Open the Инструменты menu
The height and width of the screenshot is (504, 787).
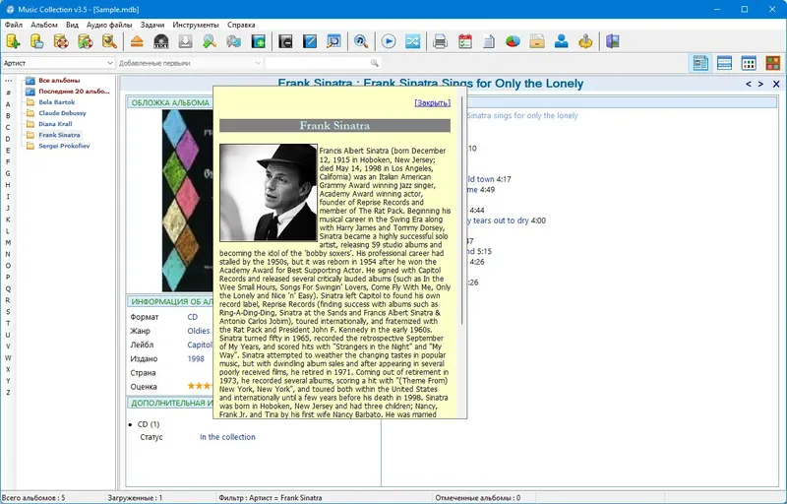pyautogui.click(x=196, y=25)
